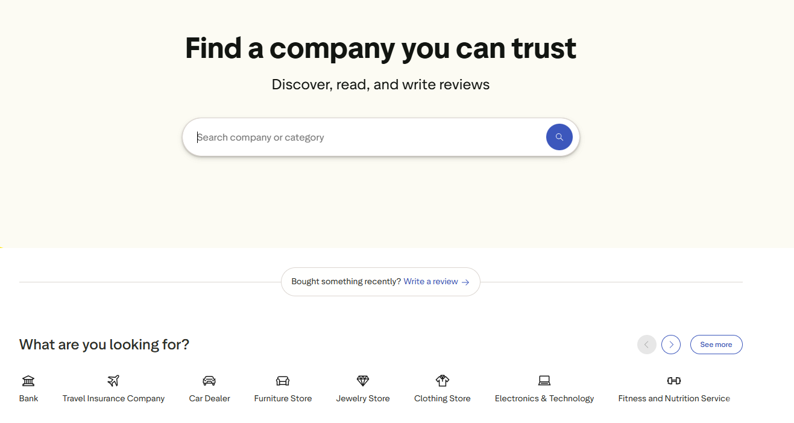Screen dimensions: 794x423
Task: Open the Jewelry Store diamond icon
Action: click(363, 381)
